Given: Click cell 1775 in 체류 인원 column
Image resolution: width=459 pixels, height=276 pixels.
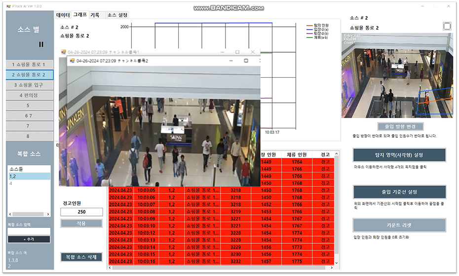Looking at the screenshot, I should [x=297, y=261].
